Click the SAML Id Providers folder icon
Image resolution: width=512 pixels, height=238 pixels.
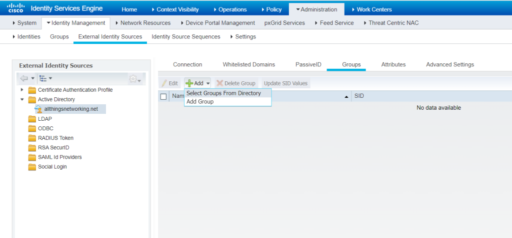click(32, 157)
